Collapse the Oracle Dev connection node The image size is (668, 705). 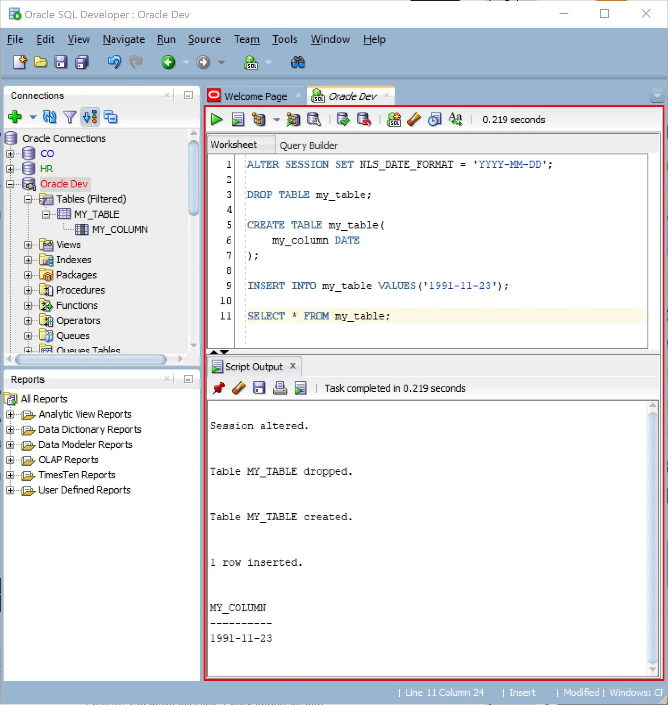tap(10, 184)
